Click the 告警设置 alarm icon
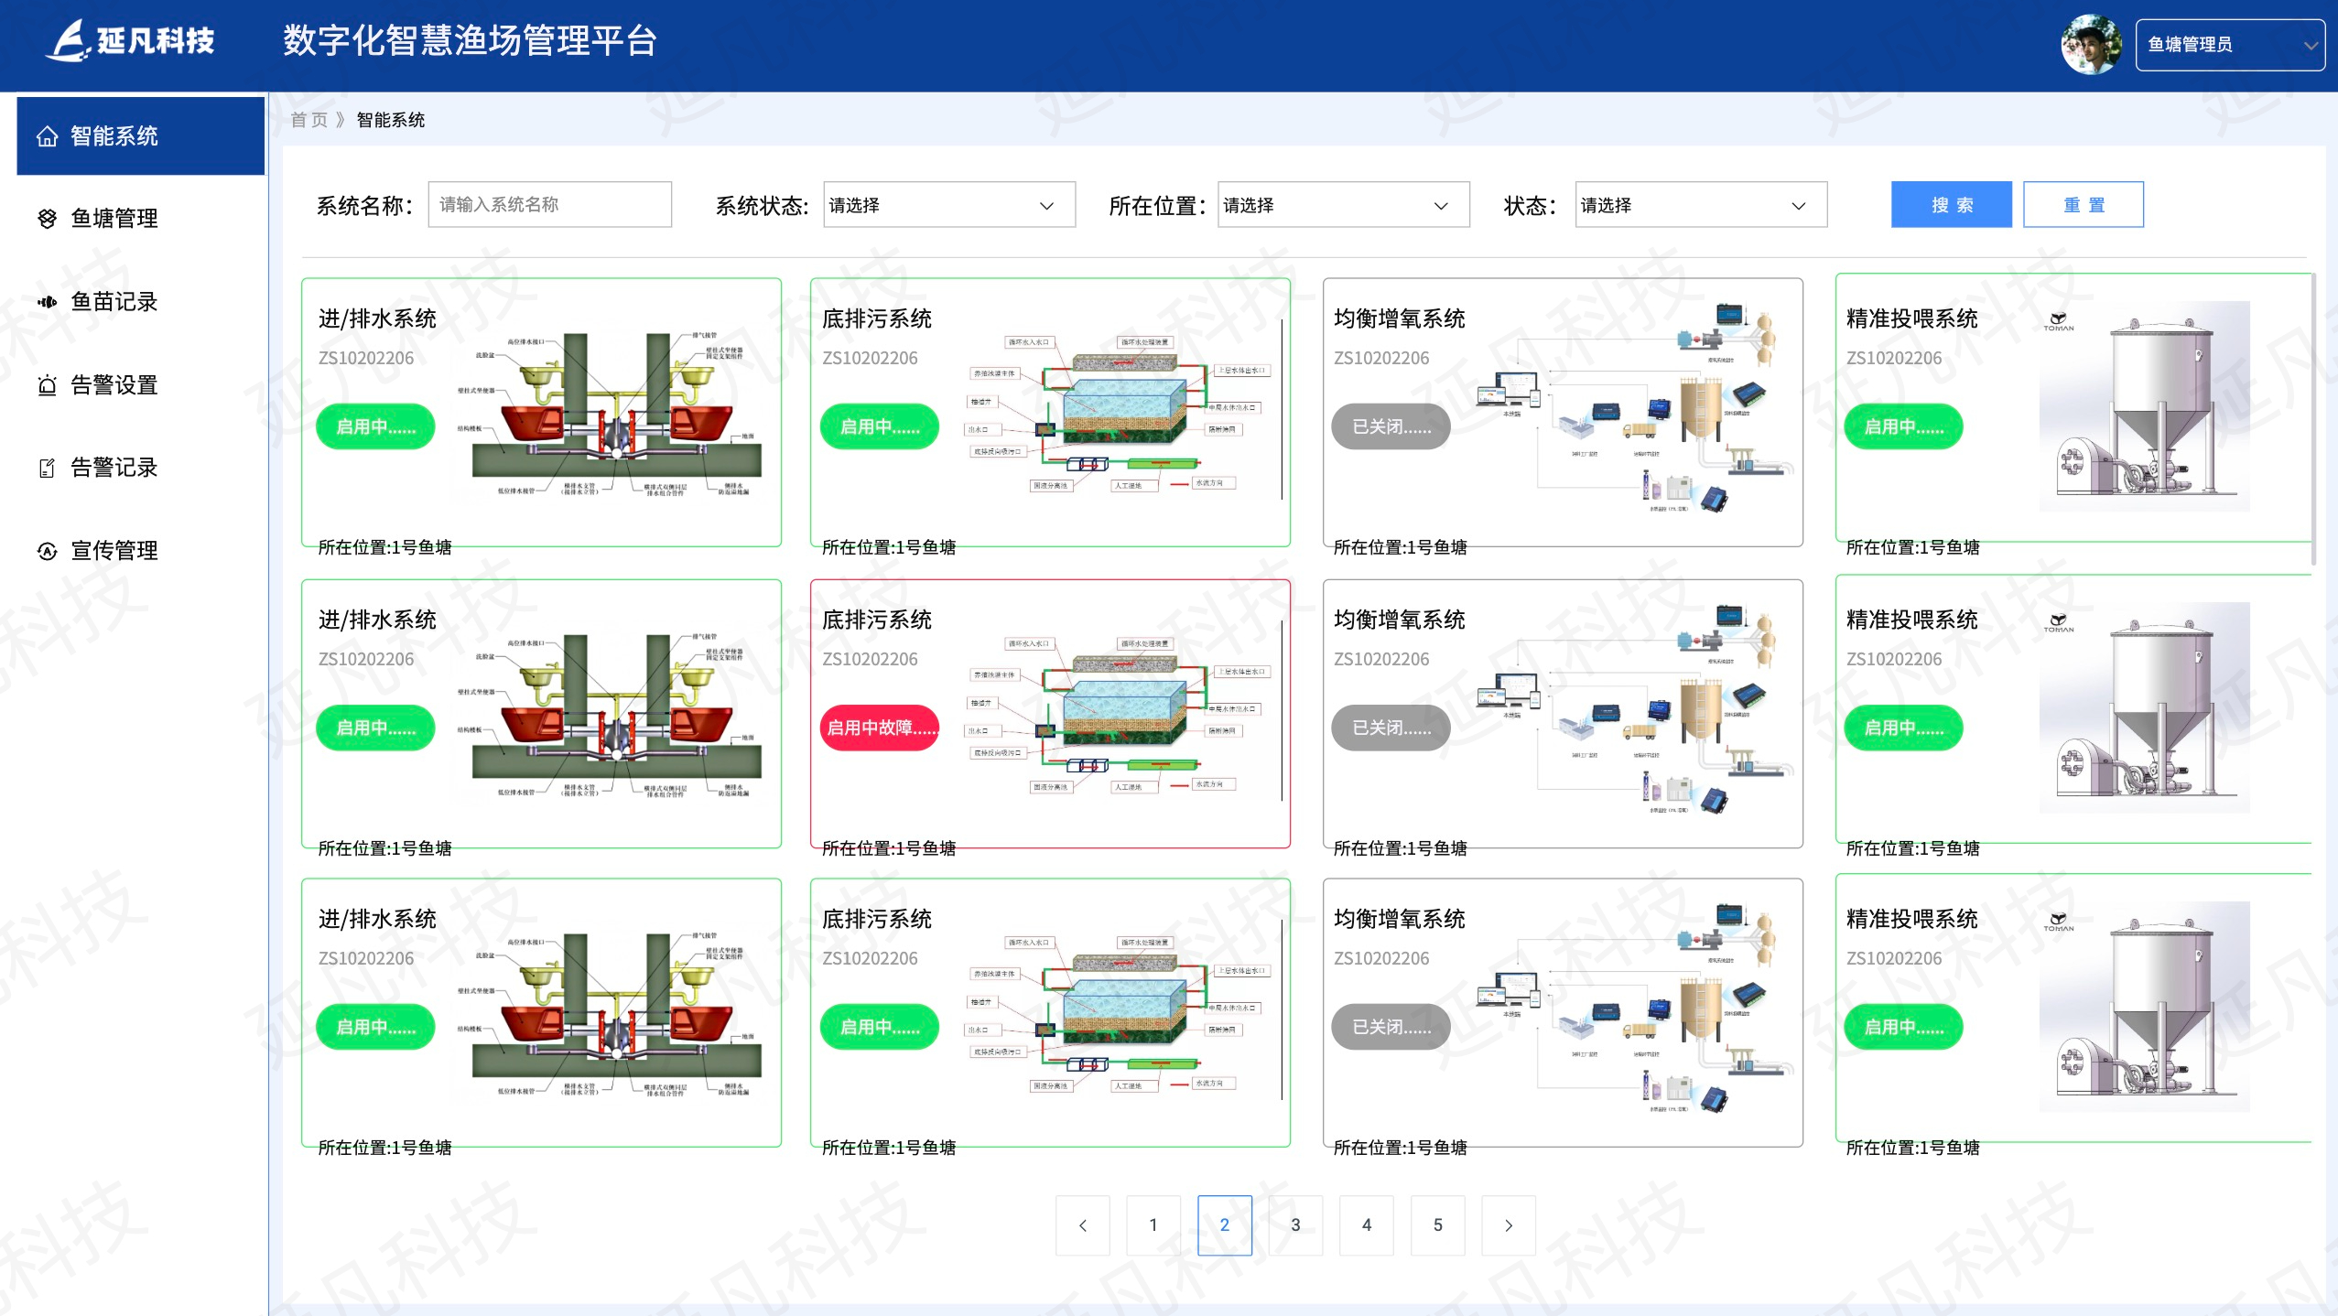Viewport: 2338px width, 1316px height. [47, 385]
